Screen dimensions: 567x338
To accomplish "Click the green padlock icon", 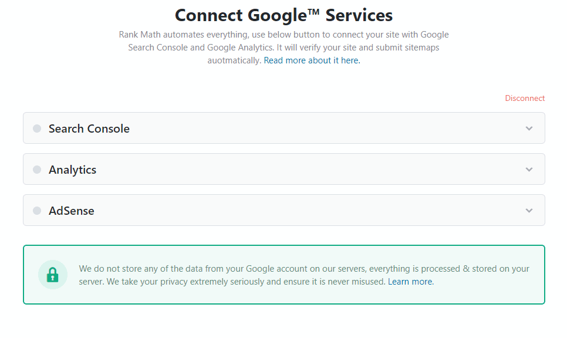I will point(53,275).
